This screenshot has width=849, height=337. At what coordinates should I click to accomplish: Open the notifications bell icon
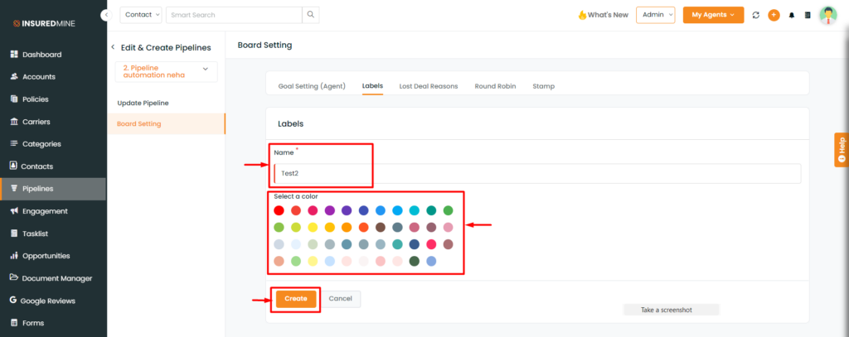[792, 15]
